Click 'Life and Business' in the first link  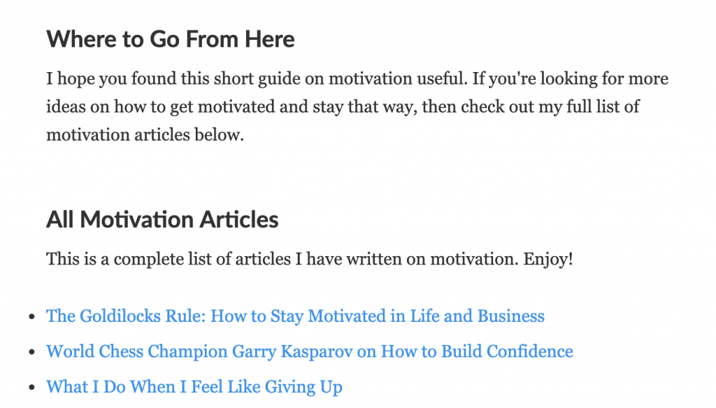(x=477, y=316)
